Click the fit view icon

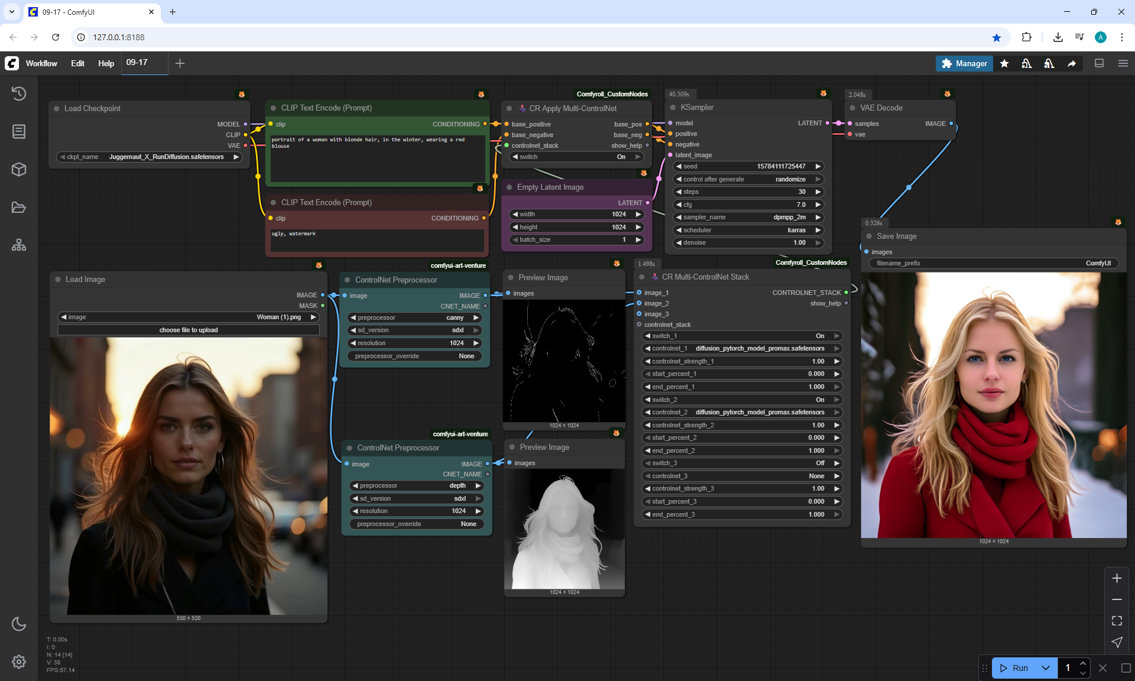point(1117,621)
